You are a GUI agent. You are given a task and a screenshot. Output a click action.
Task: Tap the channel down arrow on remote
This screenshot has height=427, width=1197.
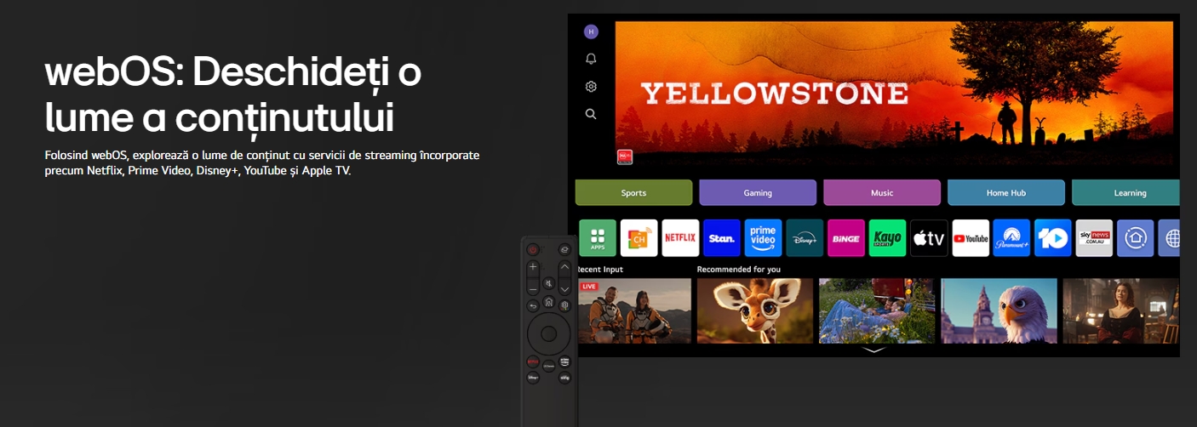564,289
